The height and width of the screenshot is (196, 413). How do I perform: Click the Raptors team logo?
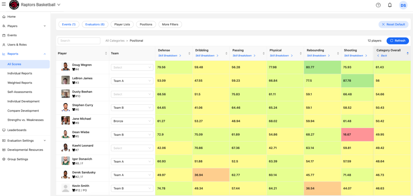click(x=14, y=5)
